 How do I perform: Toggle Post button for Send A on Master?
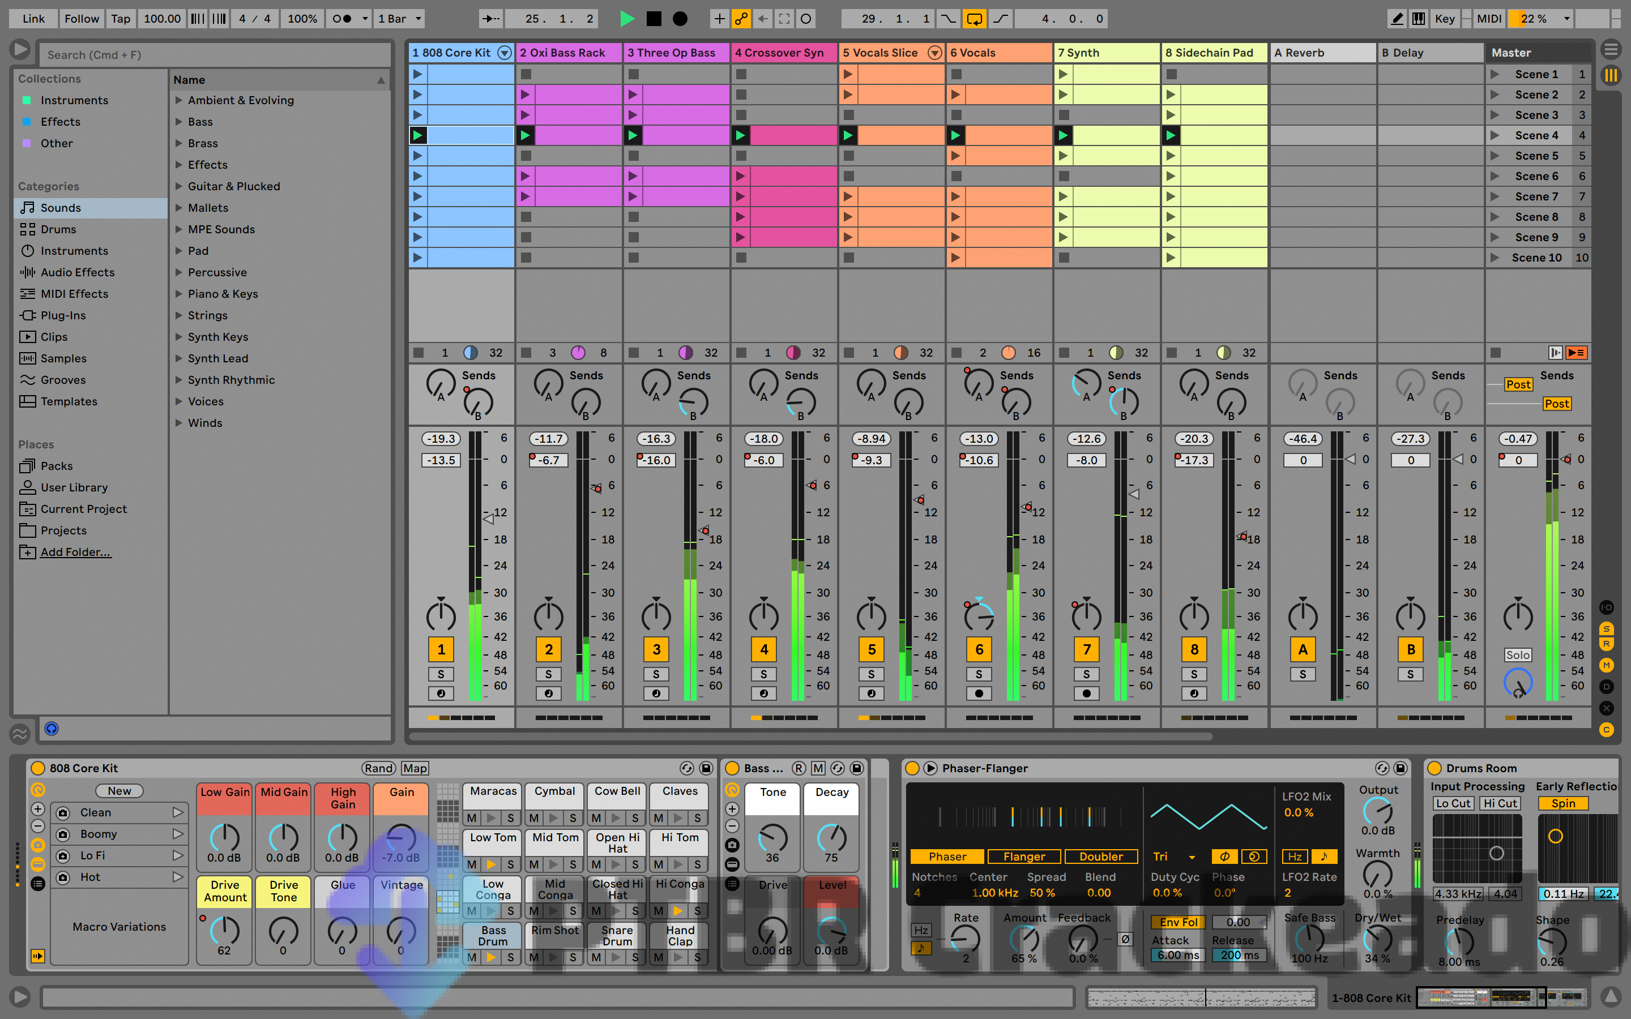tap(1518, 384)
